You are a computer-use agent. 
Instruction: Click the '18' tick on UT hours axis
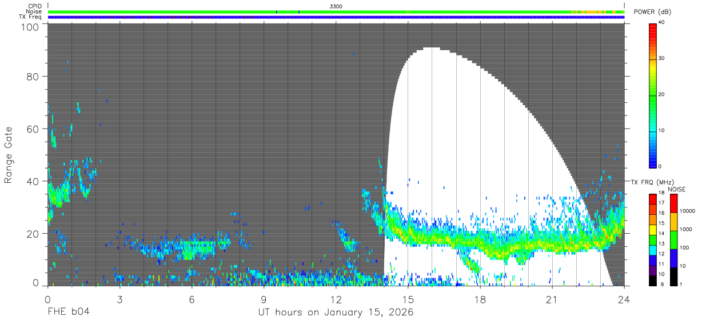(480, 299)
